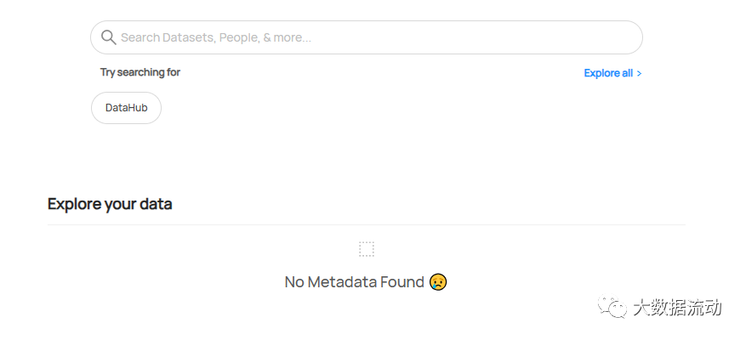Click the sad face emoji
This screenshot has height=340, width=746.
tap(438, 282)
